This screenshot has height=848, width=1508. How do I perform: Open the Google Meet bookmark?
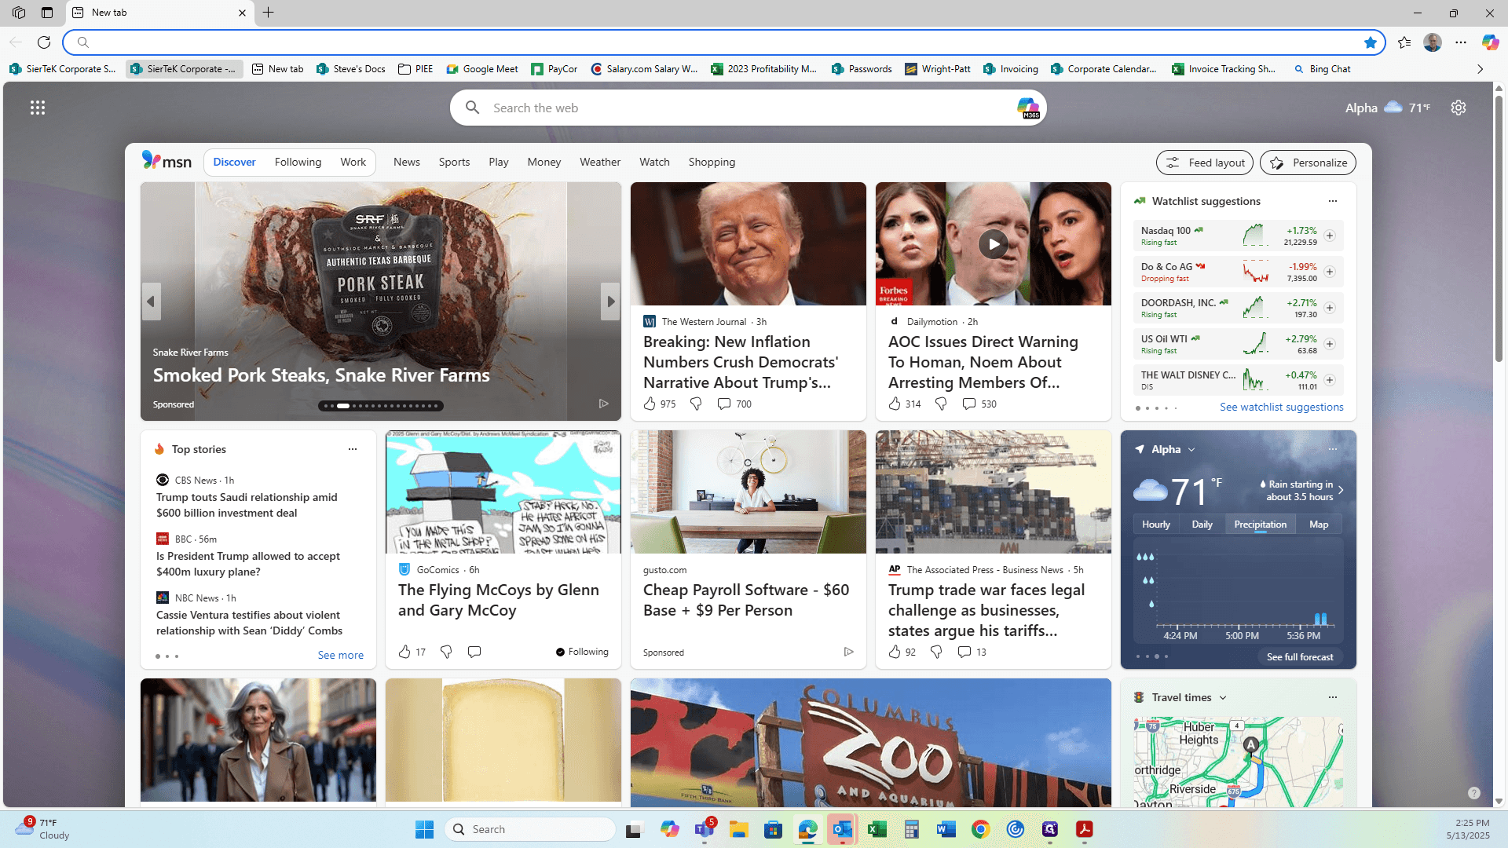click(482, 69)
